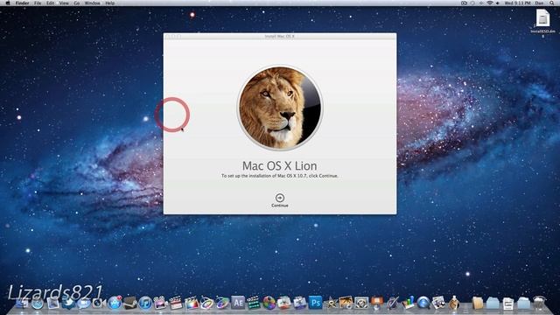The height and width of the screenshot is (315, 560).
Task: Open iPhoto icon in the Dock
Action: tap(346, 303)
